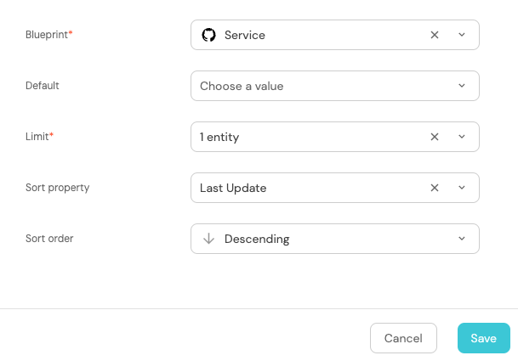
Task: Clear the Last Update sort property
Action: click(435, 188)
